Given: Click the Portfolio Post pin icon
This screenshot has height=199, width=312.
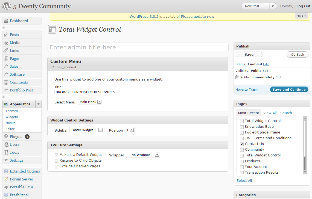Looking at the screenshot, I should [x=6, y=90].
